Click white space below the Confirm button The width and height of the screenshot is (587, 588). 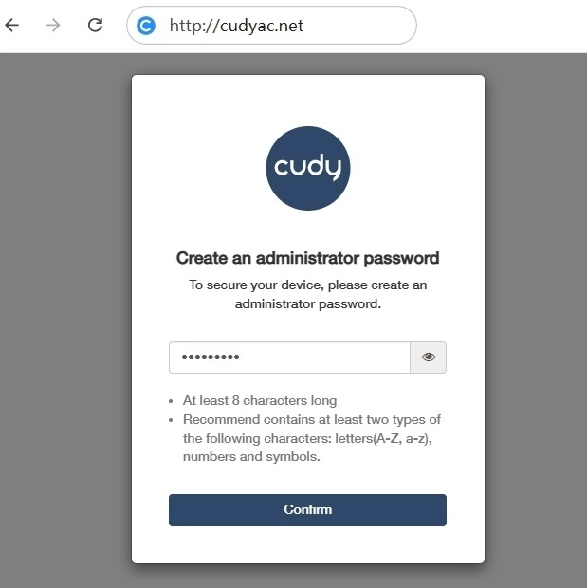308,543
